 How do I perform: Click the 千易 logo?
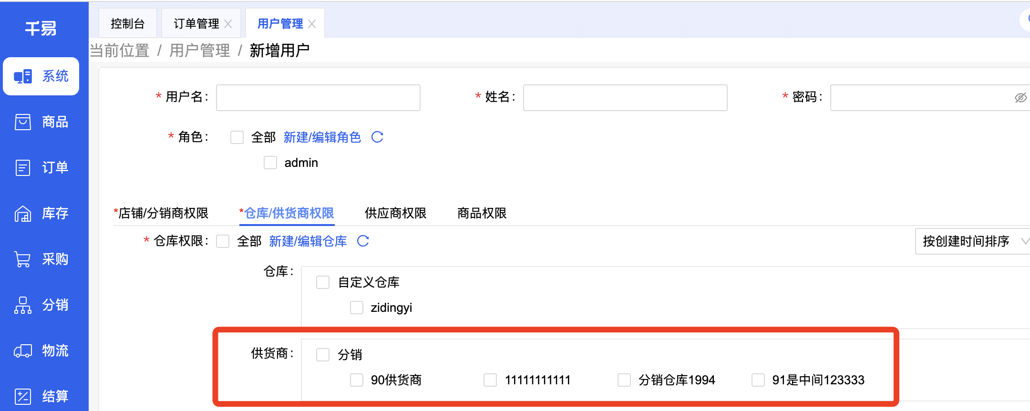coord(41,29)
